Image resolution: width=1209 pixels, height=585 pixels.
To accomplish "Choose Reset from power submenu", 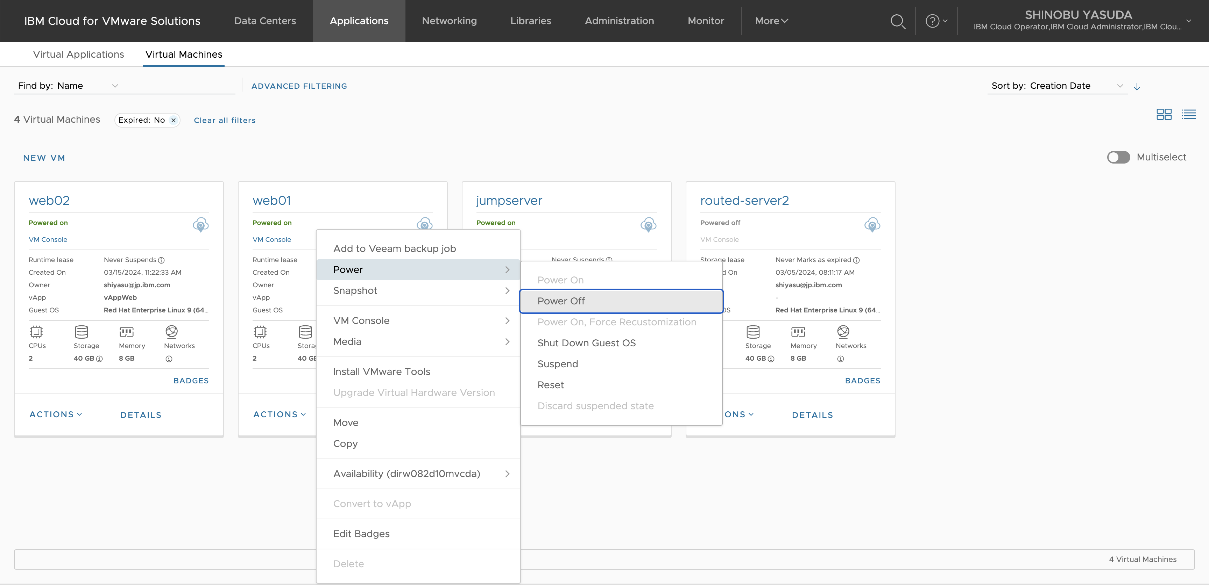I will (621, 385).
